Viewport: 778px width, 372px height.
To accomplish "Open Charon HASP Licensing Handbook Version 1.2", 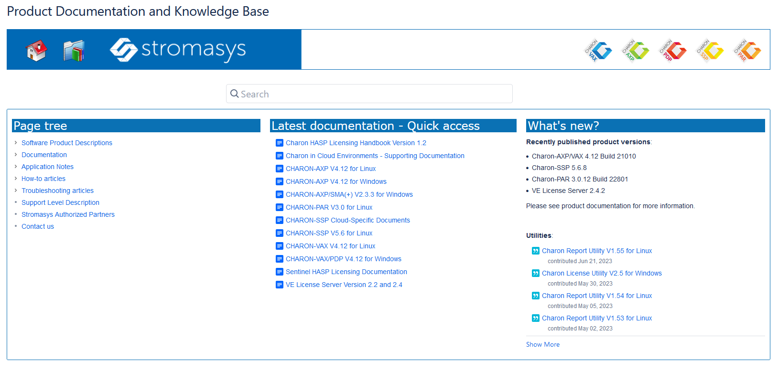I will pos(356,143).
